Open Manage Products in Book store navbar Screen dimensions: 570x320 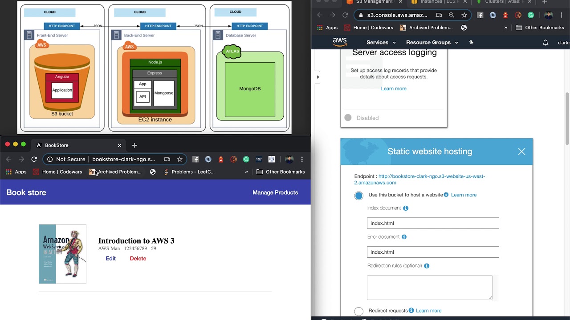275,192
